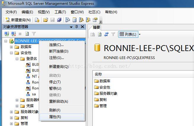This screenshot has width=194, height=126.
Task: Expand the 管理 tree node
Action: point(11,124)
